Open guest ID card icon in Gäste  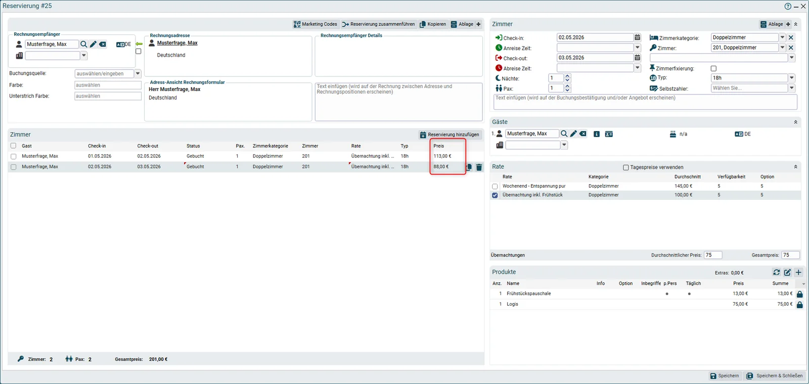tap(609, 134)
